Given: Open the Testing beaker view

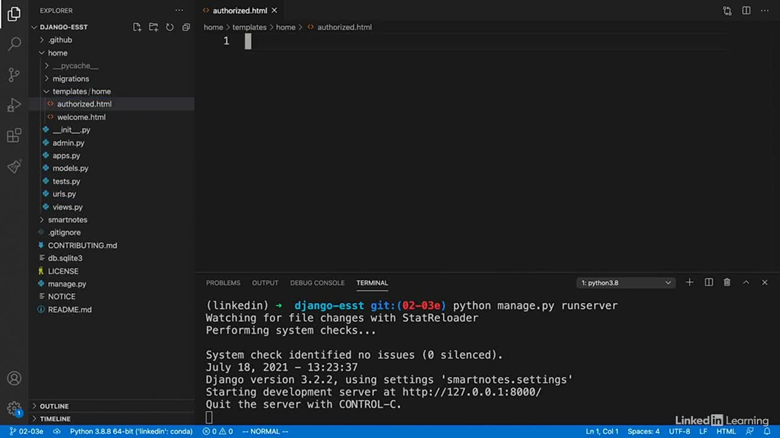Looking at the screenshot, I should coord(14,166).
